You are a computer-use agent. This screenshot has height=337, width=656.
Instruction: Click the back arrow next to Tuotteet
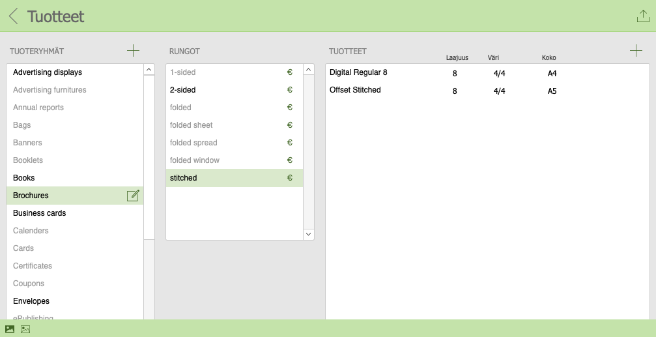(13, 16)
